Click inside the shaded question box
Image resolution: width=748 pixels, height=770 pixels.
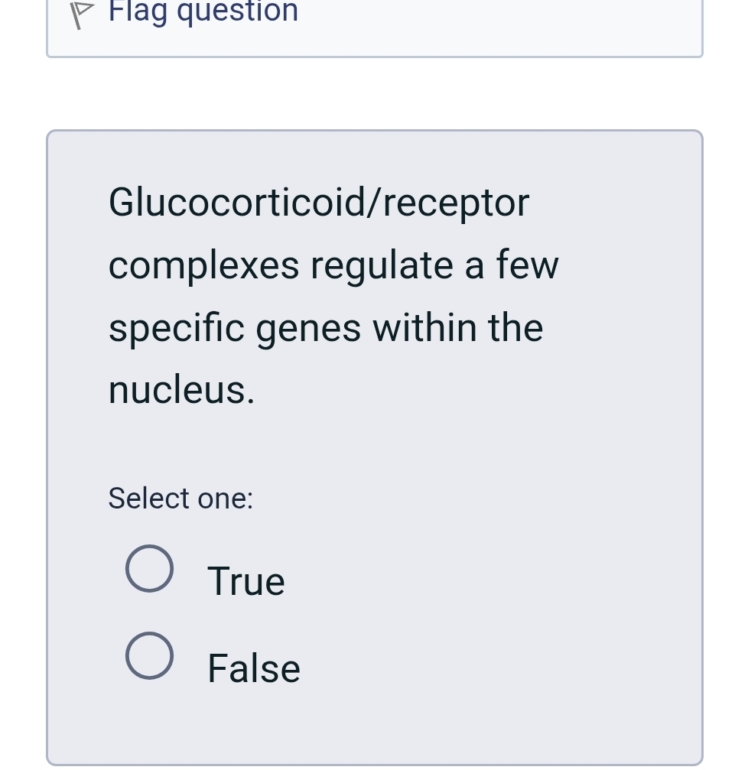coord(375,443)
